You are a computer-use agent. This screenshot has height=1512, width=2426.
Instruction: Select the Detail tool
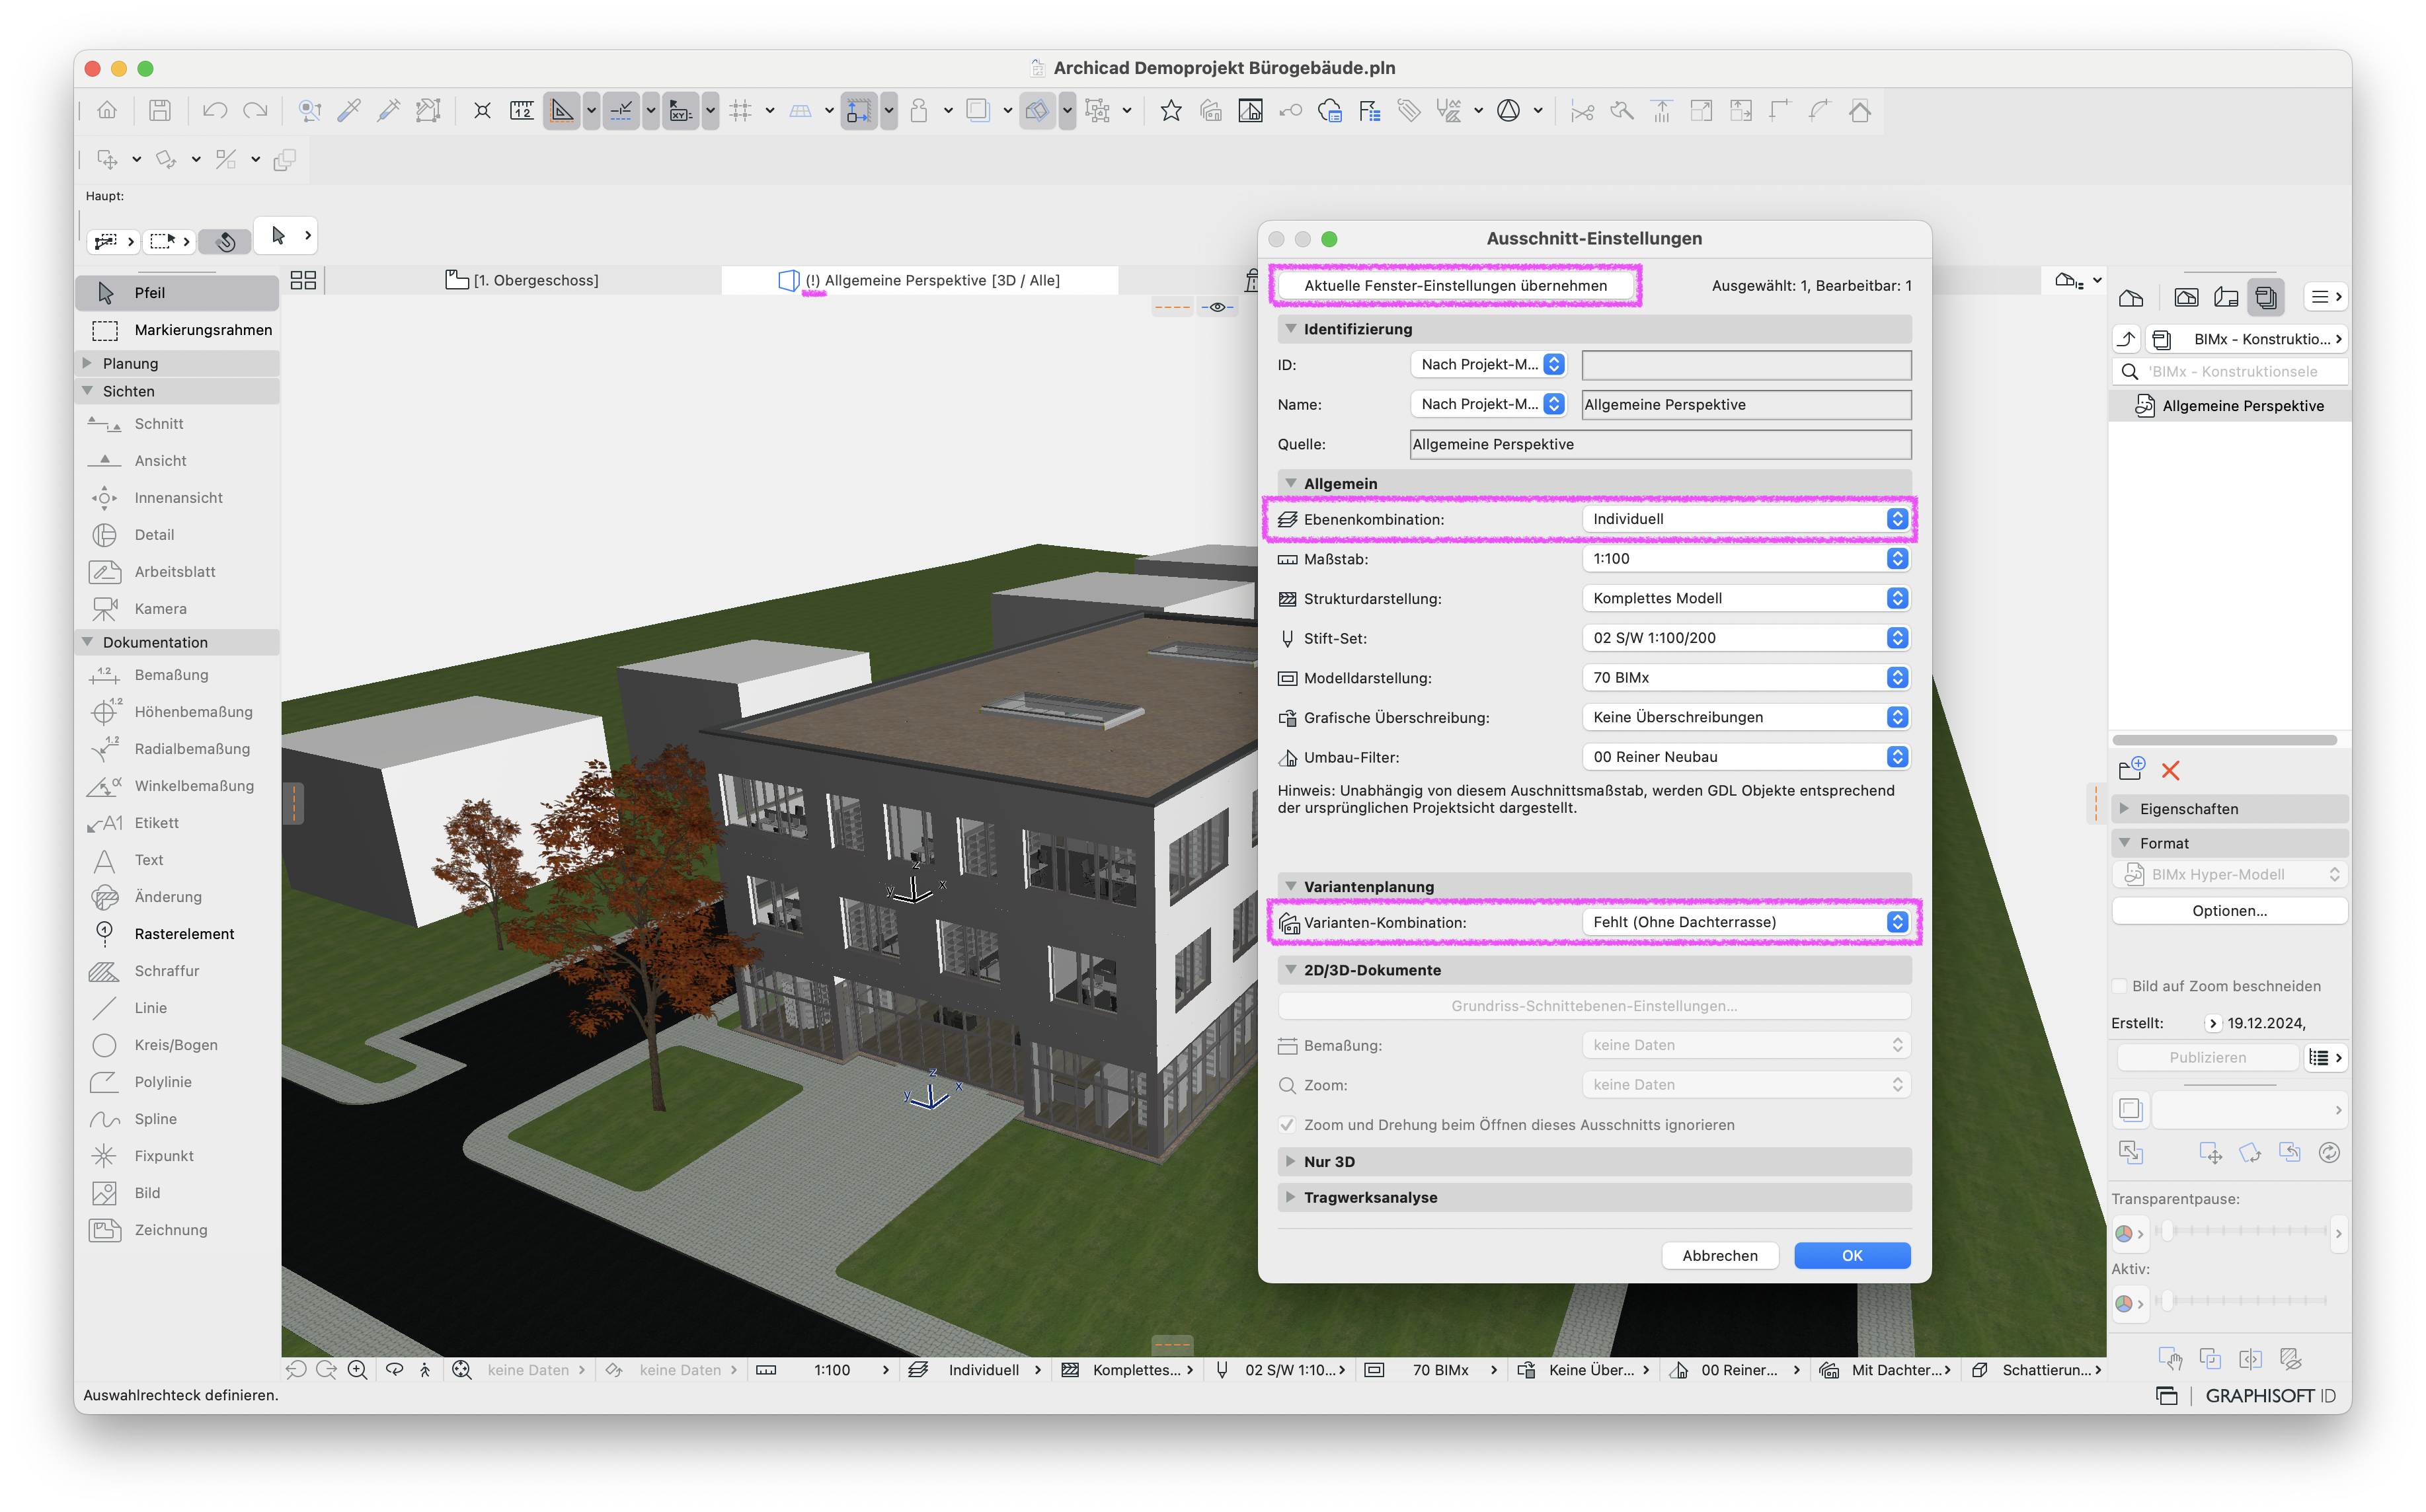click(x=178, y=535)
